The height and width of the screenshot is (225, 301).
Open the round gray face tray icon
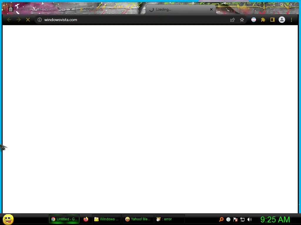point(228,219)
